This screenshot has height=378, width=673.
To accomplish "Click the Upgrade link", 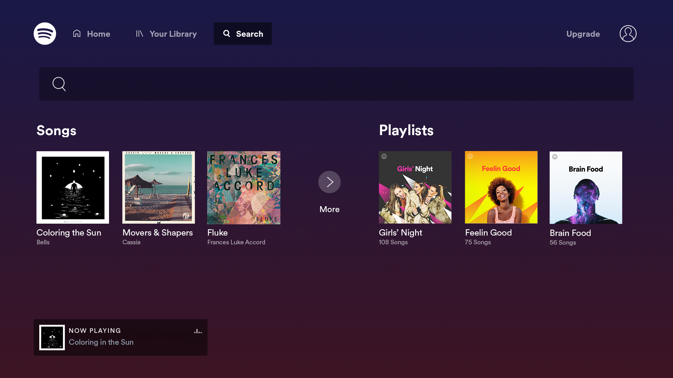I will (x=583, y=34).
